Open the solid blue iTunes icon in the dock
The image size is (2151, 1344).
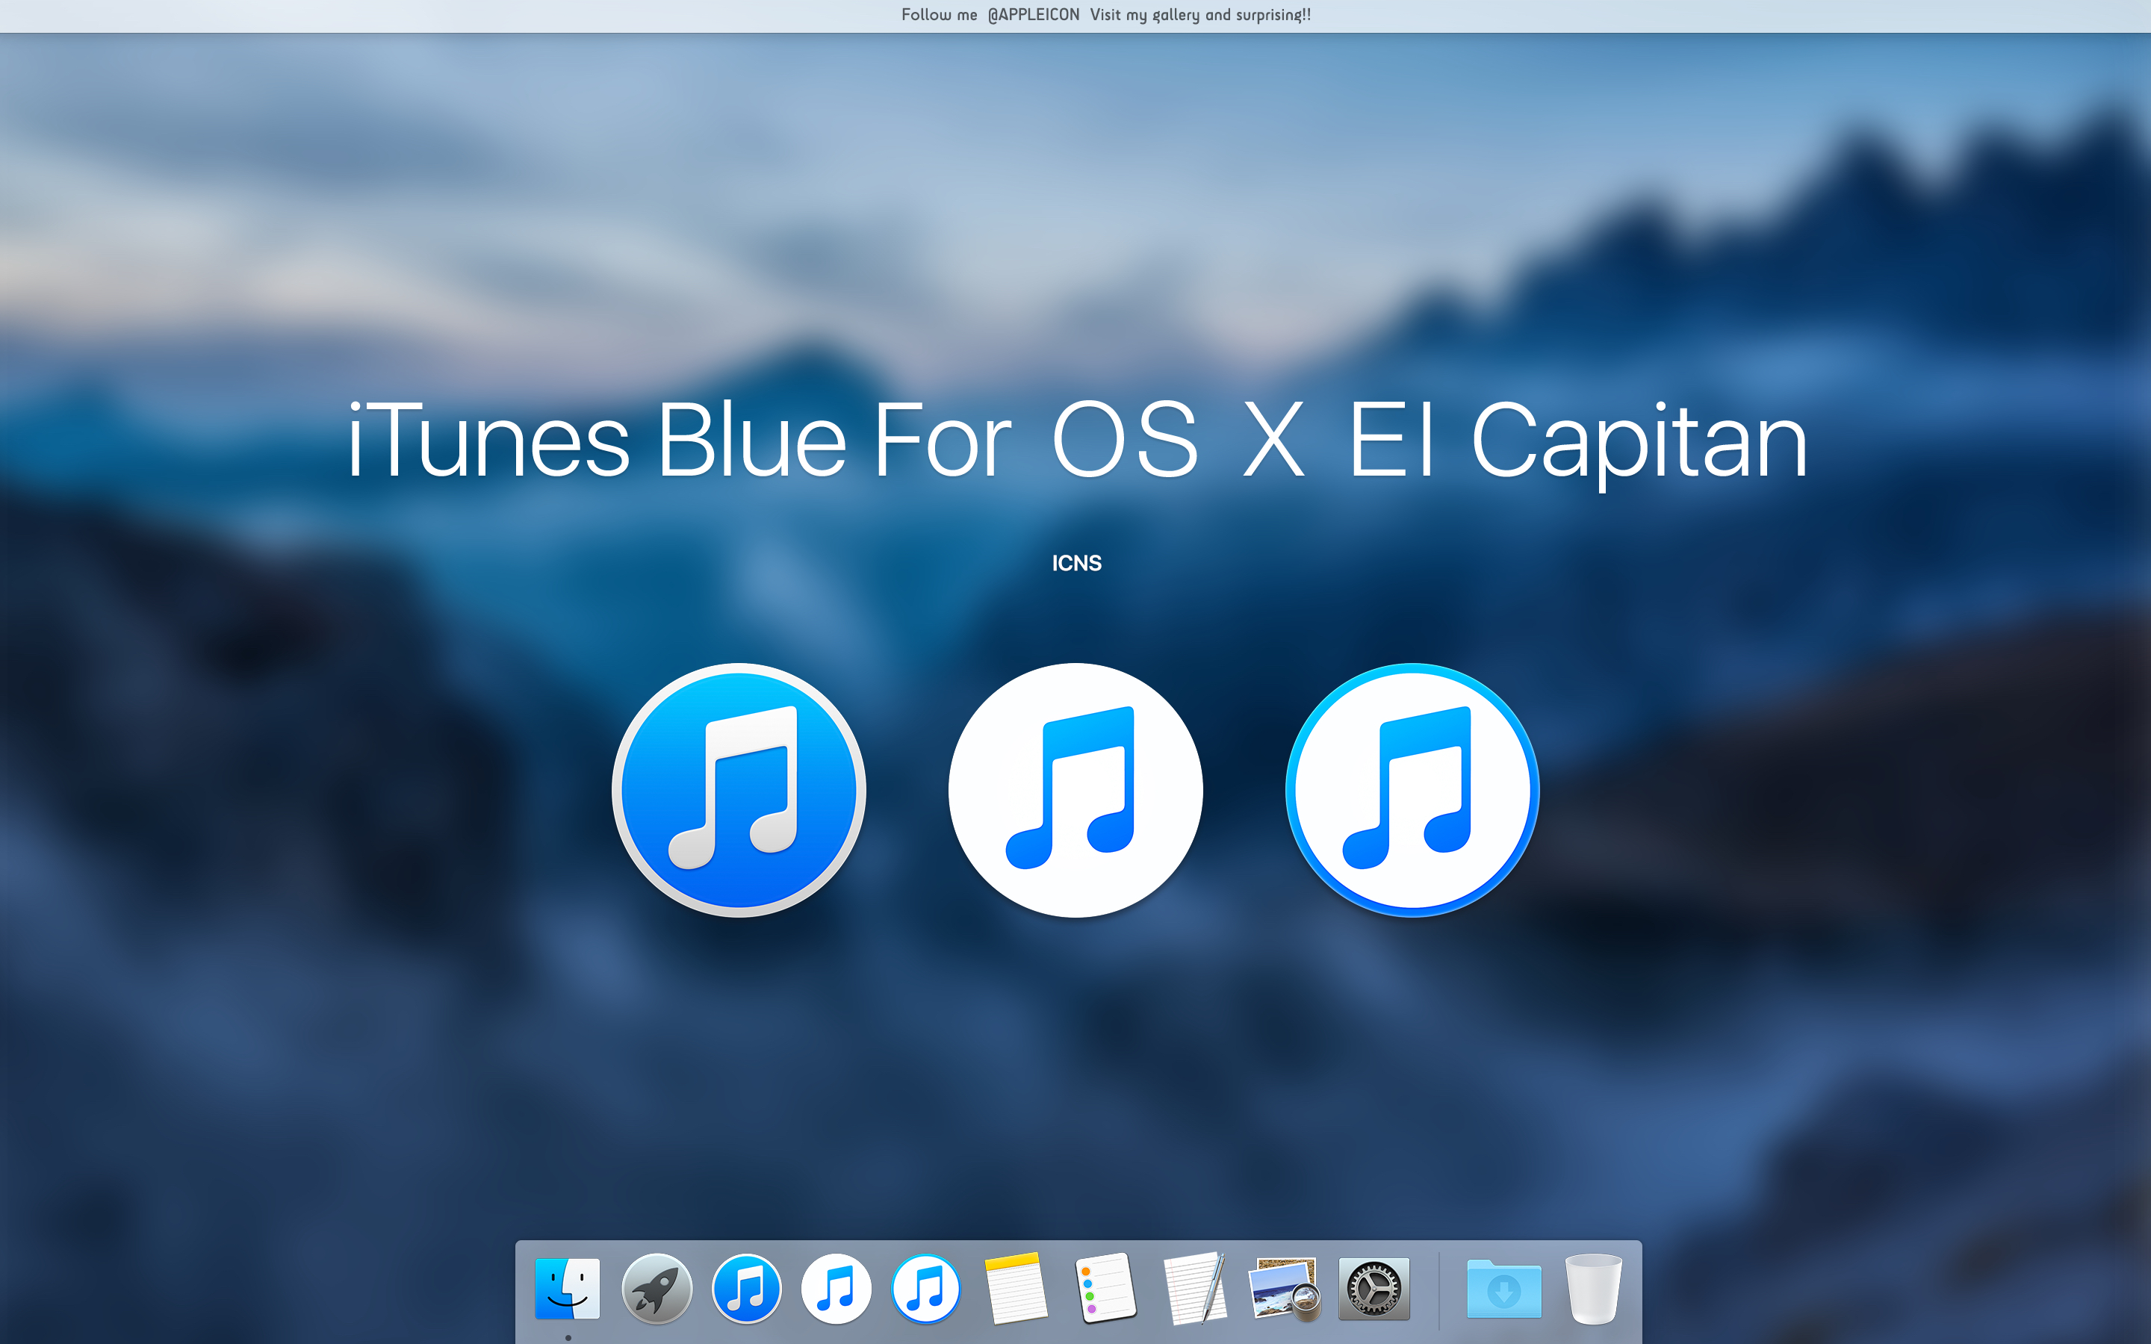[x=745, y=1288]
